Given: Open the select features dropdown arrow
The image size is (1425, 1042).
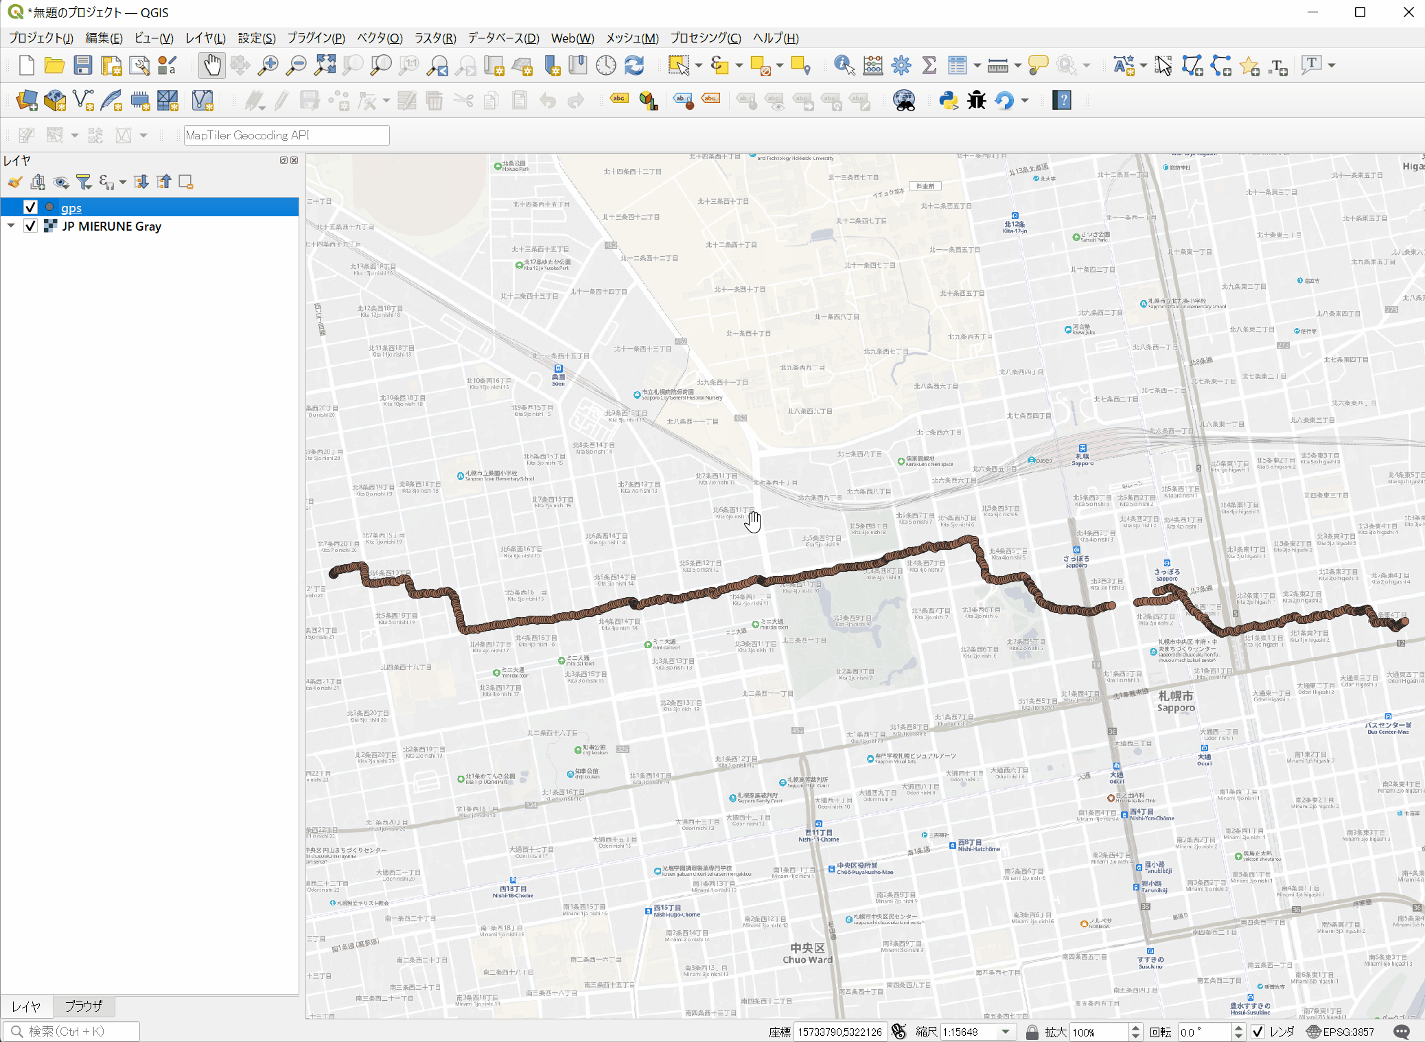Looking at the screenshot, I should [698, 65].
